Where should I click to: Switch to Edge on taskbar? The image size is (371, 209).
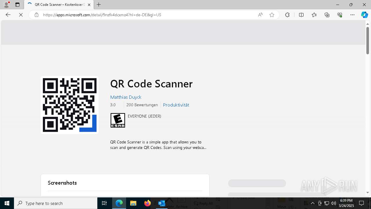(x=119, y=203)
